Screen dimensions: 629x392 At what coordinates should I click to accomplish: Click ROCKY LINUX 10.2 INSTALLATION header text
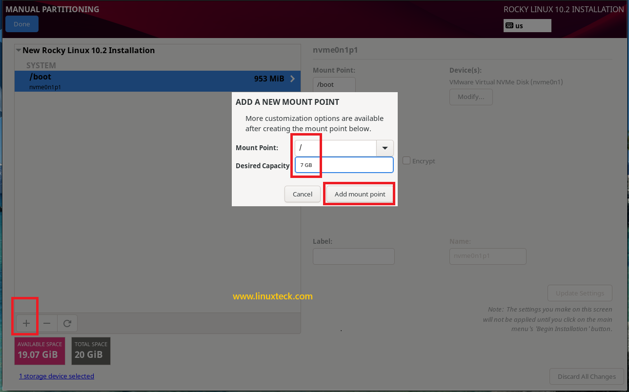click(564, 9)
